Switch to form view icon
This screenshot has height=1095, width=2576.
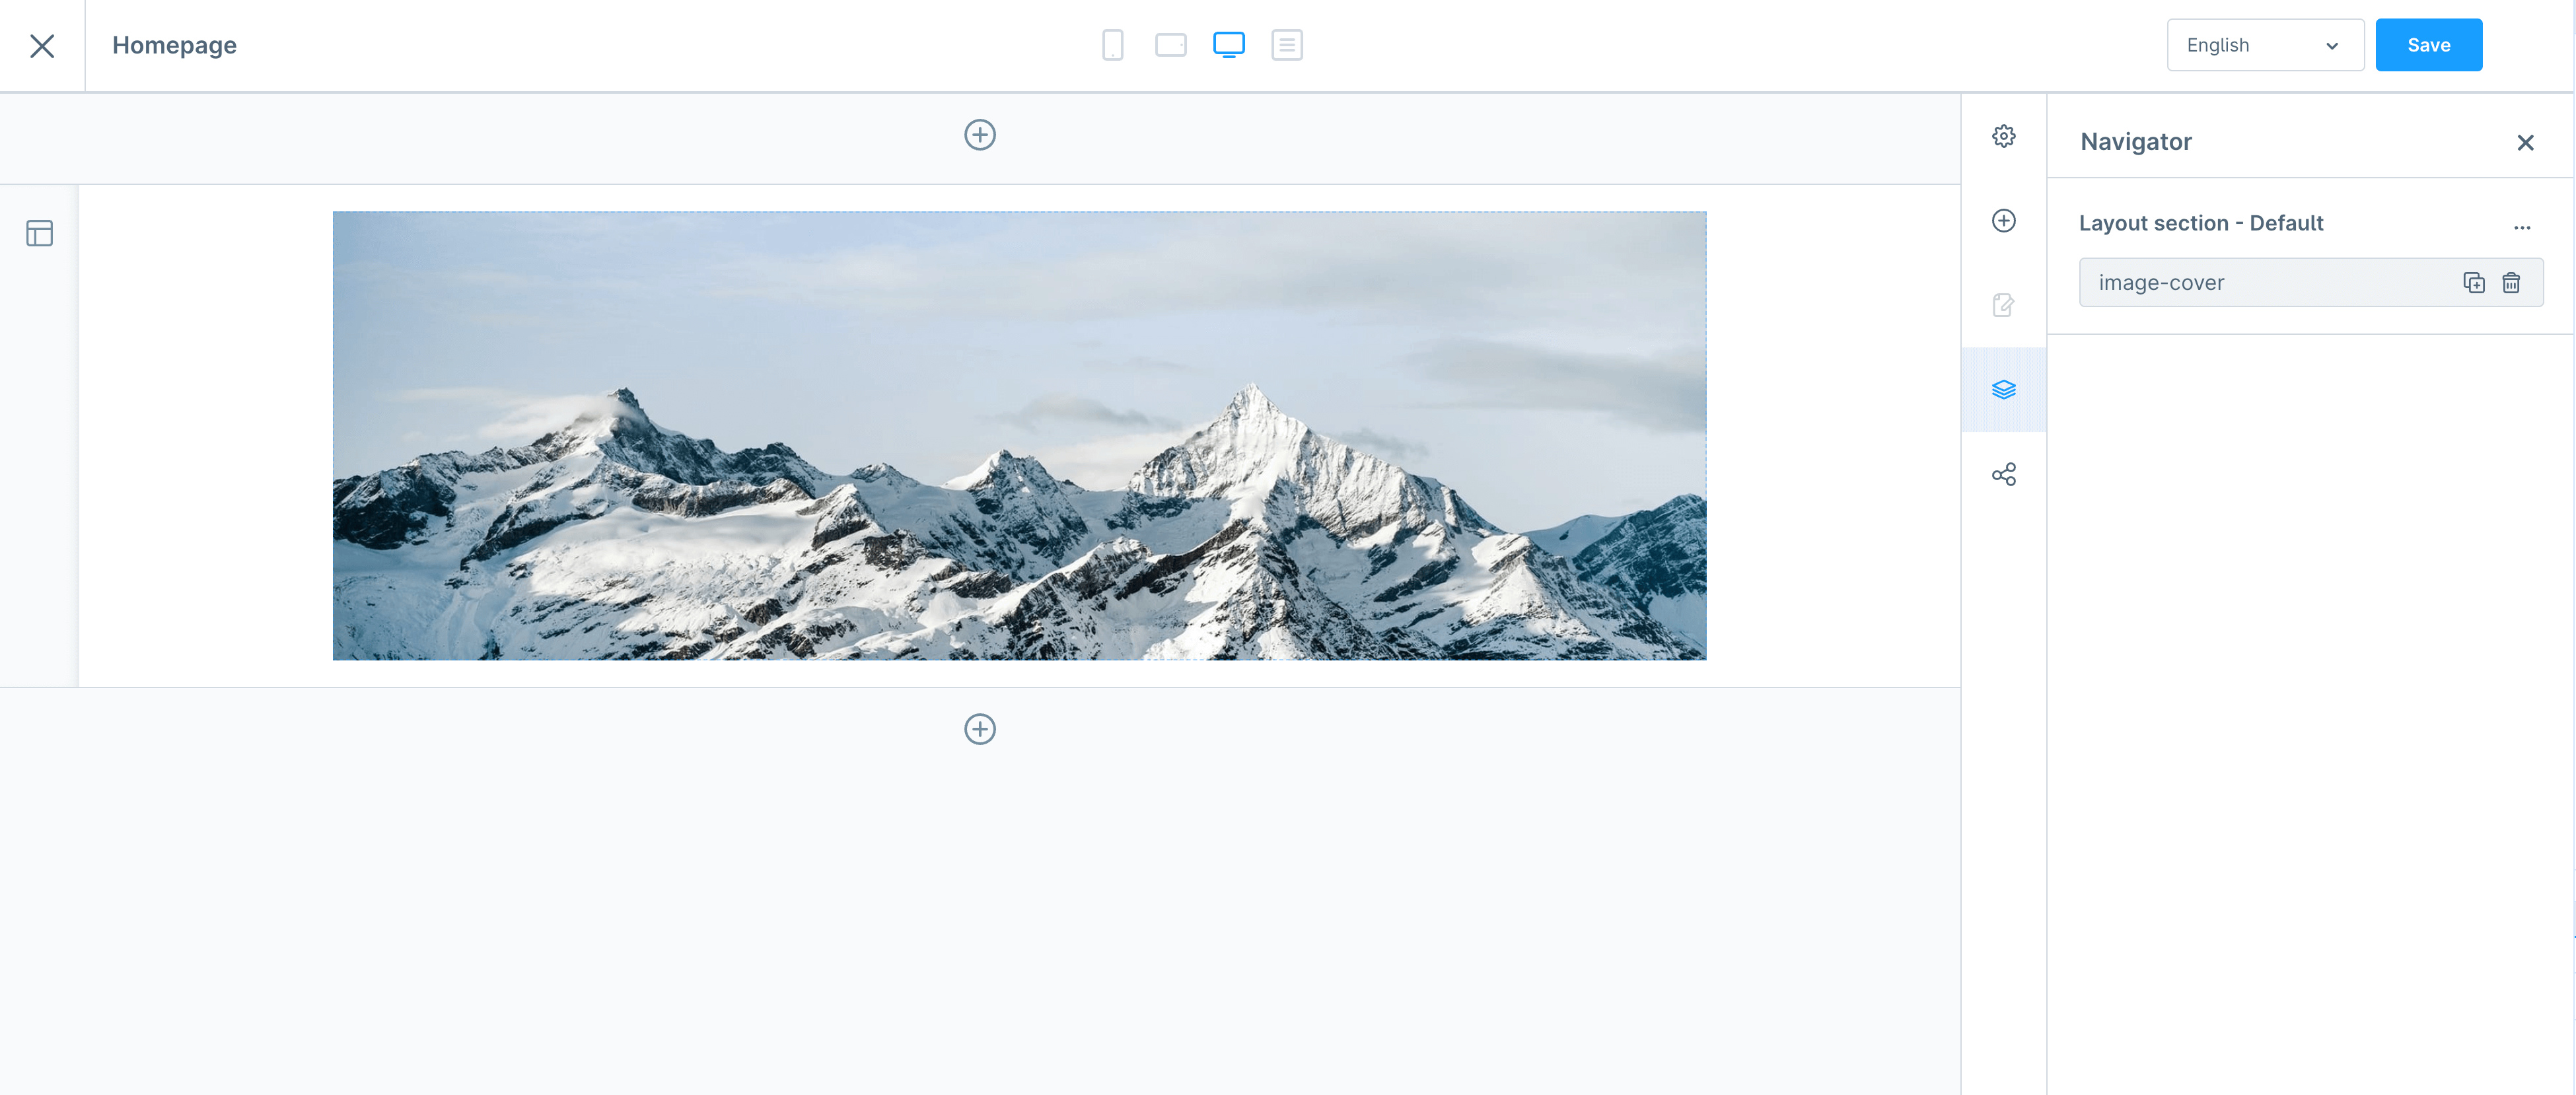(1286, 45)
